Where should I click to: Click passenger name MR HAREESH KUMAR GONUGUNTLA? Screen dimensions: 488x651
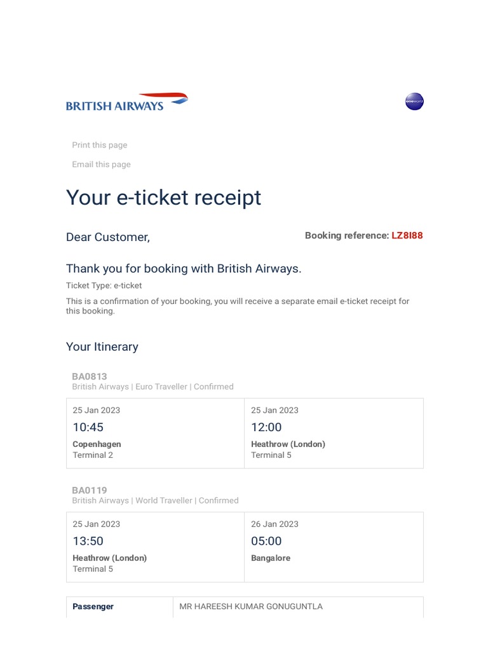(251, 606)
